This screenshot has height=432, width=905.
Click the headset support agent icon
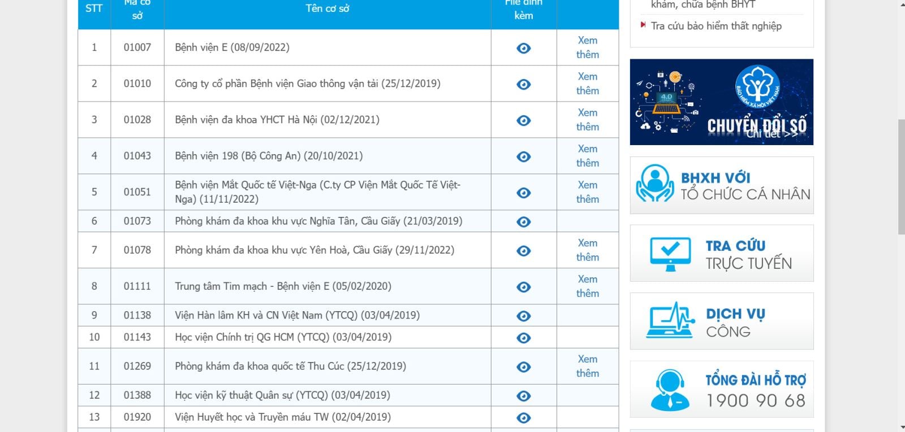(x=670, y=390)
